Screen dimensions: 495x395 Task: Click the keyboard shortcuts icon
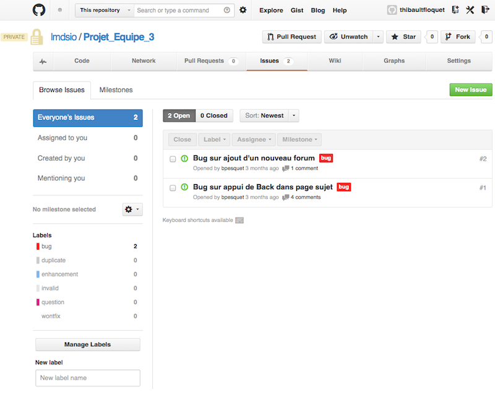tap(239, 220)
